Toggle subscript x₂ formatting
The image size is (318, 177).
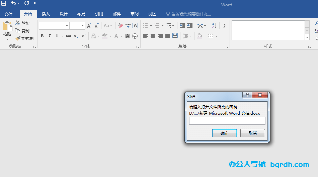(76, 36)
